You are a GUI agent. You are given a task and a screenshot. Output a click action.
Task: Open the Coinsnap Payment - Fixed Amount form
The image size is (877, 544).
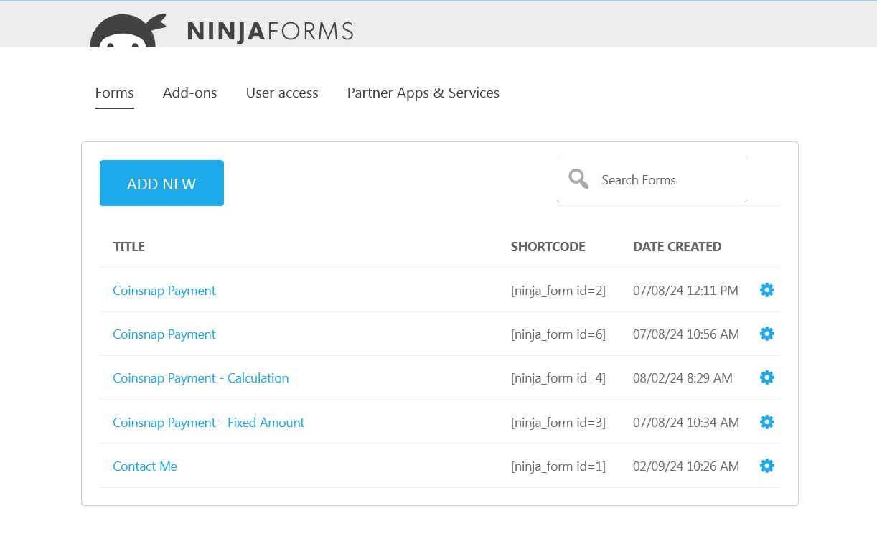click(x=208, y=422)
